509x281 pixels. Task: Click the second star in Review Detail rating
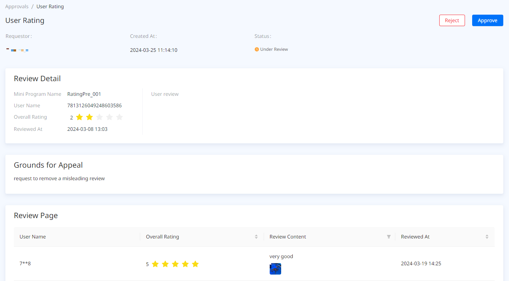89,117
